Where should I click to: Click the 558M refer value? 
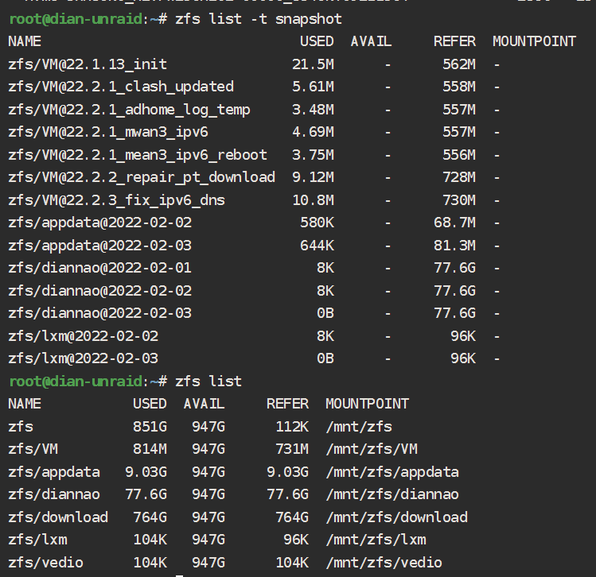tap(459, 87)
